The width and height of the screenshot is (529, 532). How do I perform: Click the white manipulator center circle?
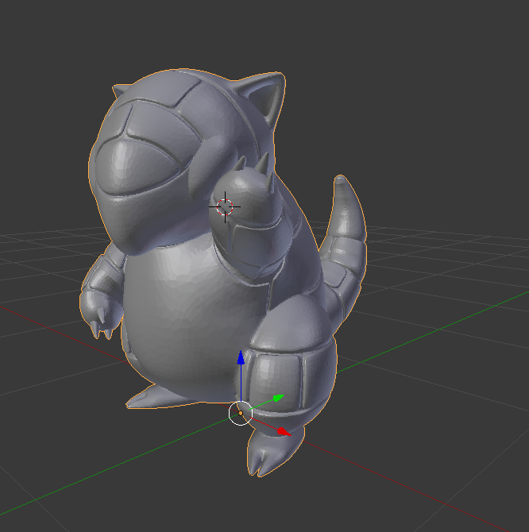(241, 413)
